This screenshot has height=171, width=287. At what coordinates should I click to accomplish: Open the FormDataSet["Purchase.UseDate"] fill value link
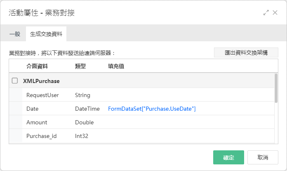point(152,109)
